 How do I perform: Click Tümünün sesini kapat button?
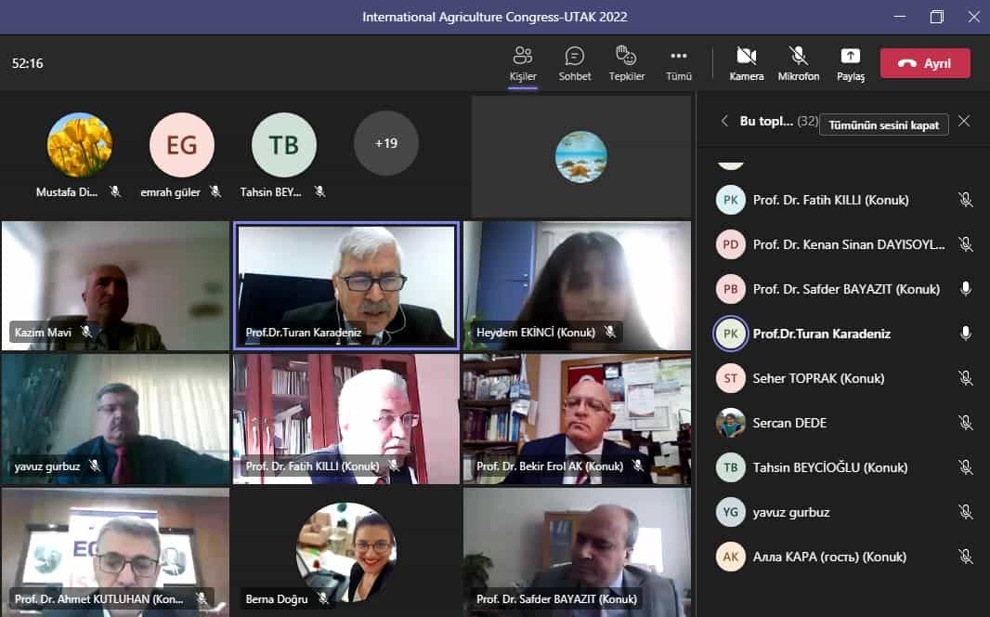pos(883,125)
